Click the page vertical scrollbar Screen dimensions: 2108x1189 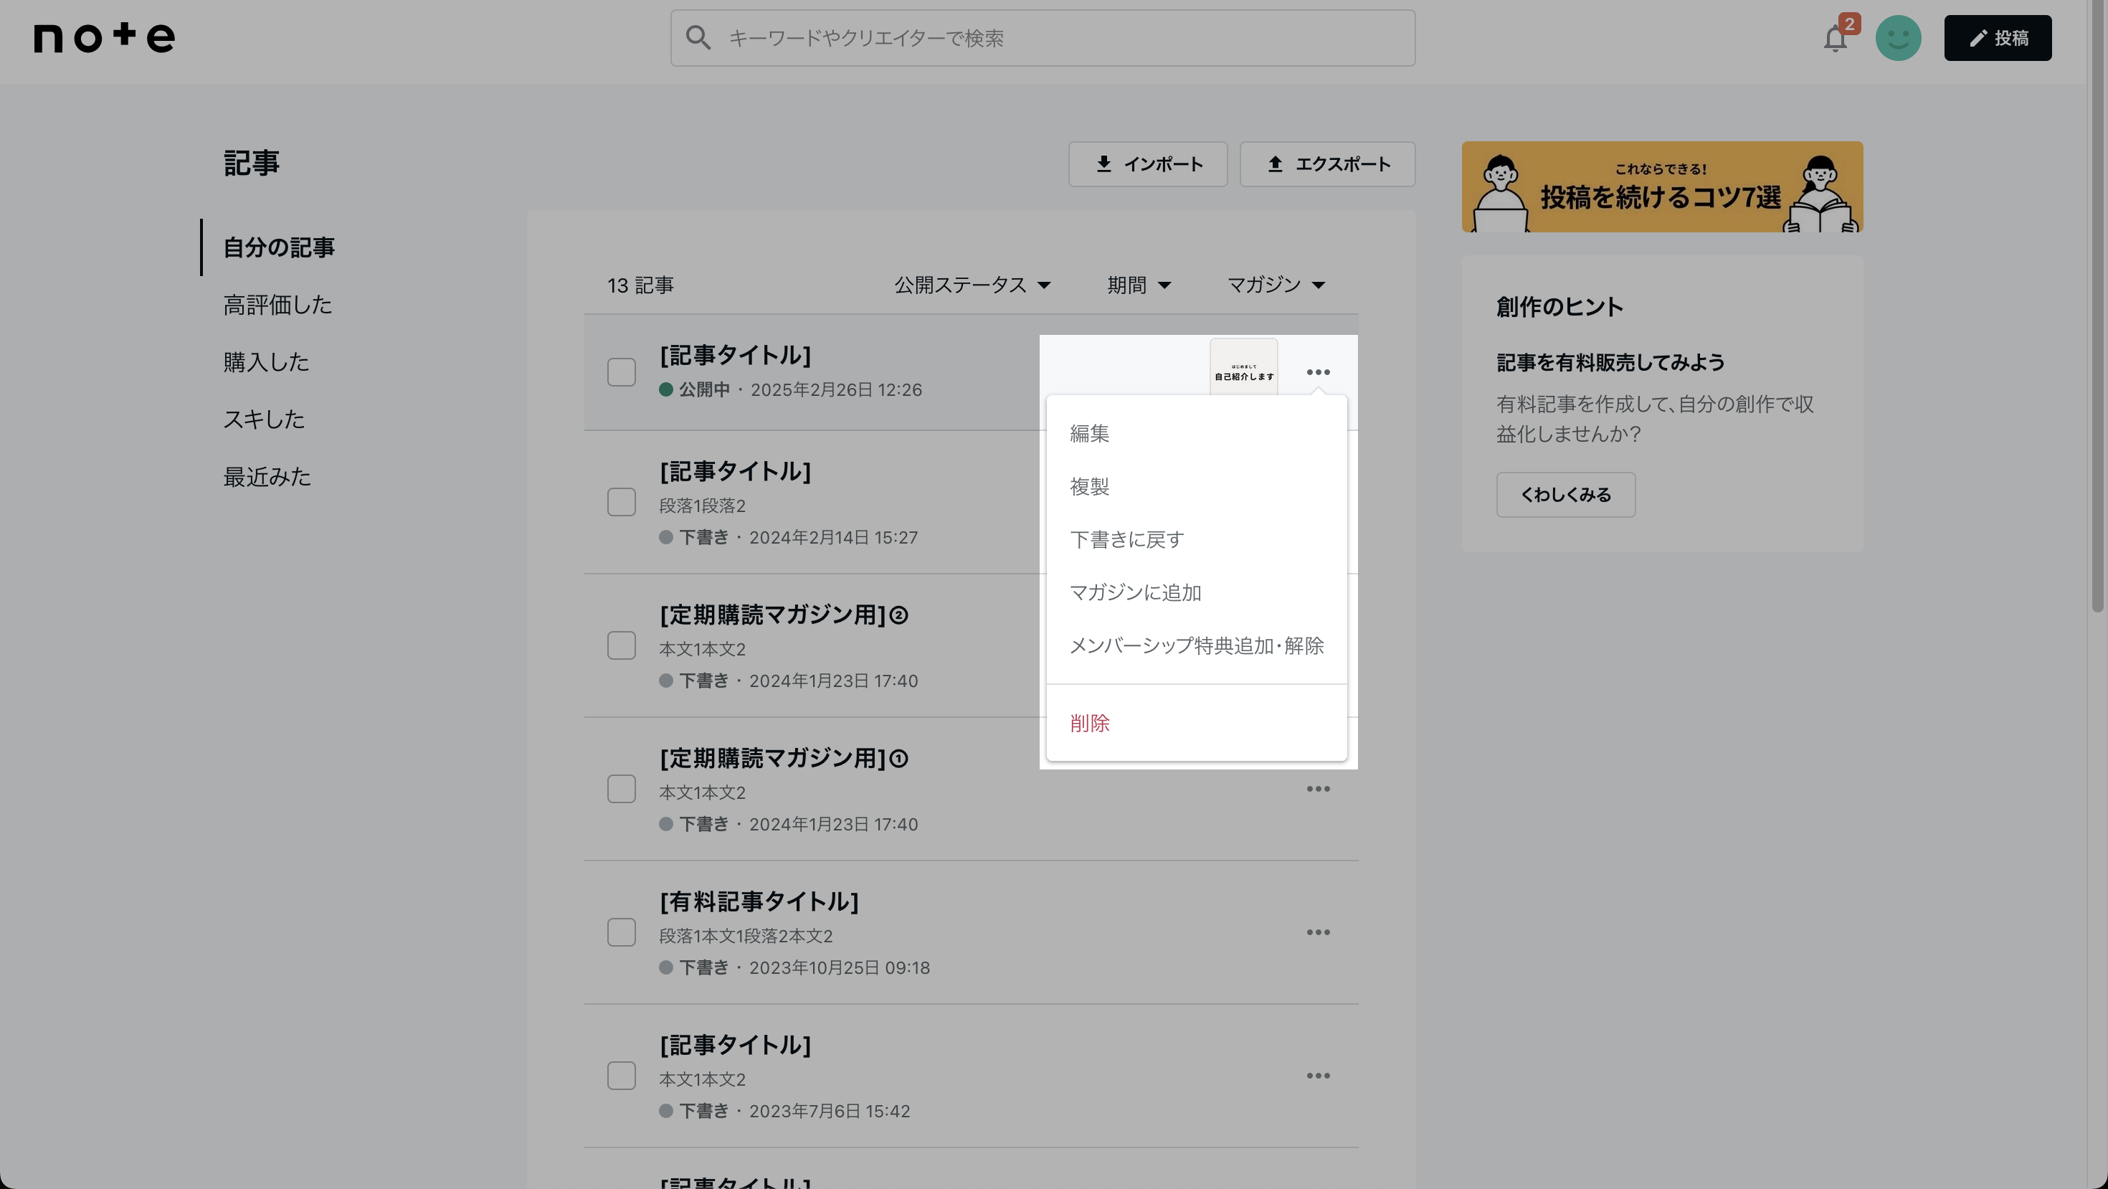point(2097,305)
